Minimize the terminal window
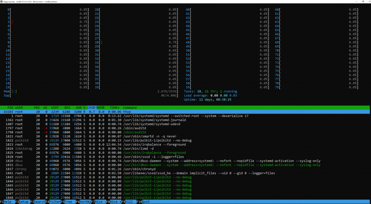371x204 pixels. 357,1
